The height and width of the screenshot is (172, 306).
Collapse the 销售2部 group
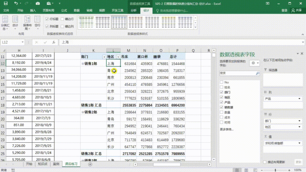coord(83,112)
